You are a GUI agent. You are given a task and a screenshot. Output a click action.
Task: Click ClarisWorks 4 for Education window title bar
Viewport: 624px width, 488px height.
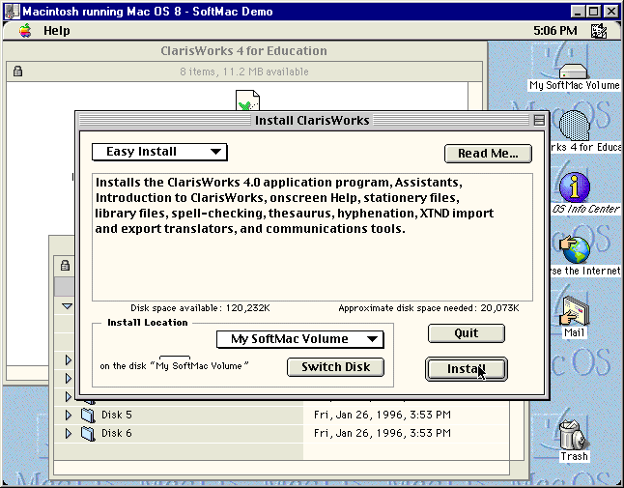click(244, 51)
